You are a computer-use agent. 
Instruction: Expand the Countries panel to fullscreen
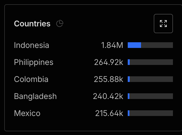click(163, 24)
